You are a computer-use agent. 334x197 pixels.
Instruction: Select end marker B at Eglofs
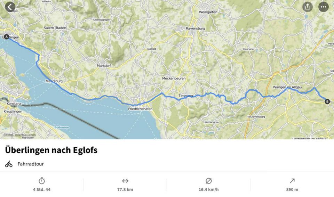[327, 102]
